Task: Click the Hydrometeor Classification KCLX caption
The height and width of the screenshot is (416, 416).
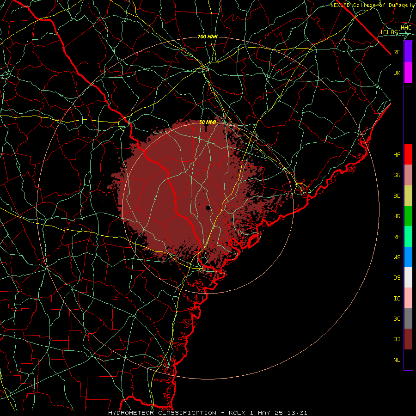Action: coord(208,413)
